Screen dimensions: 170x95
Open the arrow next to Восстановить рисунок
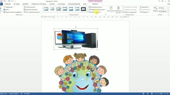point(41,12)
